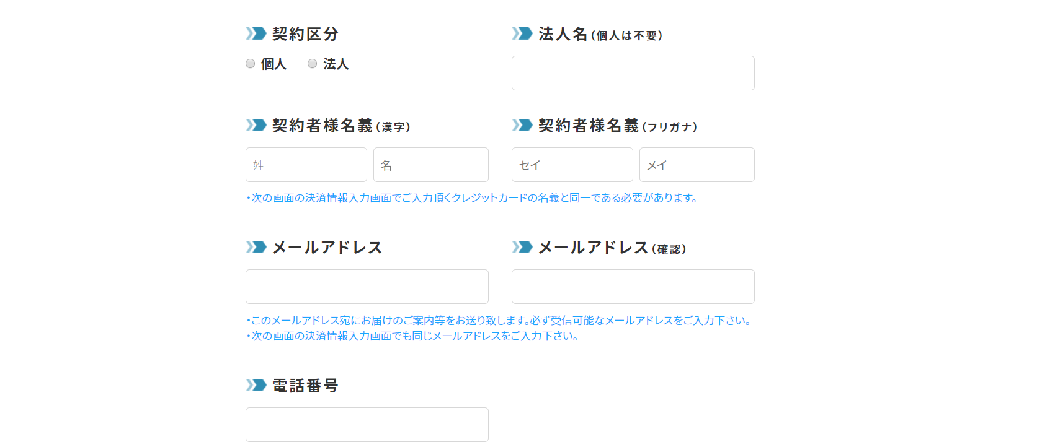Focus the 電話番号 input field
The image size is (1055, 442).
click(367, 425)
